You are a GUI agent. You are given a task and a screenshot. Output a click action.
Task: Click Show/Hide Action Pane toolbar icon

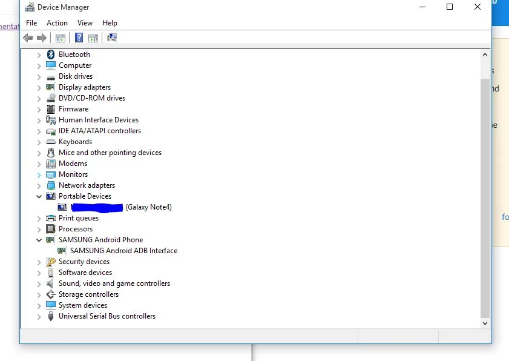(93, 38)
